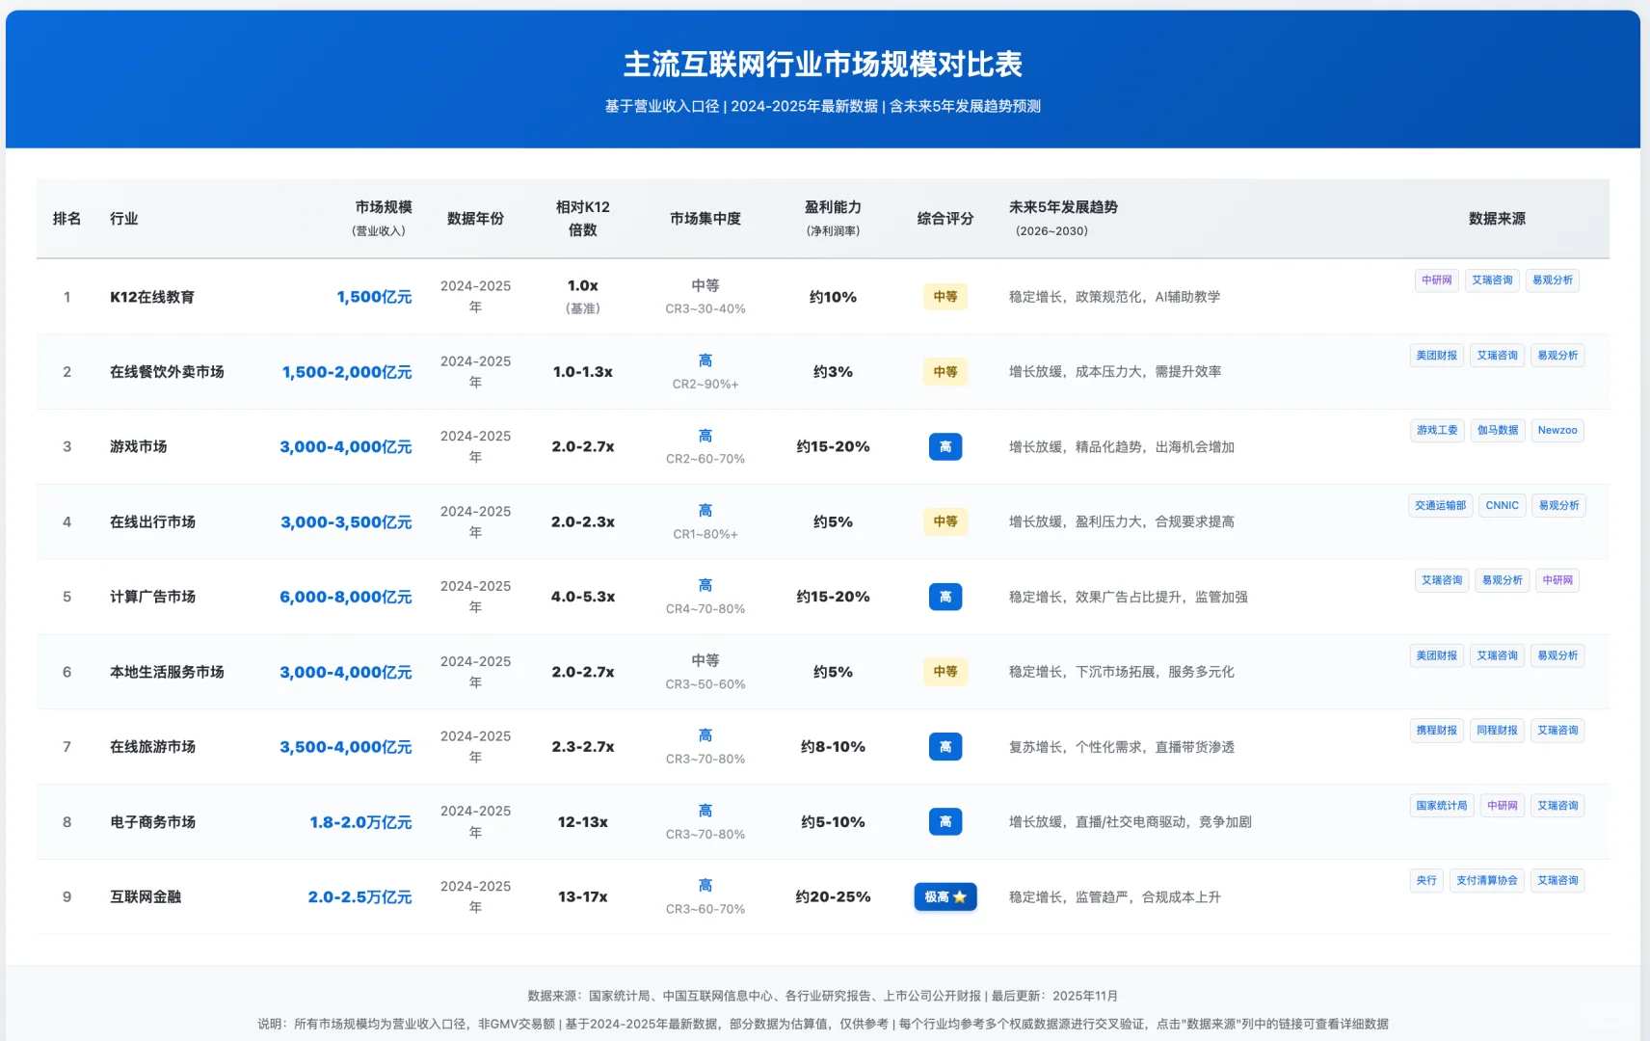
Task: Click the CNNIC source for 在线出行市场
Action: pos(1502,505)
